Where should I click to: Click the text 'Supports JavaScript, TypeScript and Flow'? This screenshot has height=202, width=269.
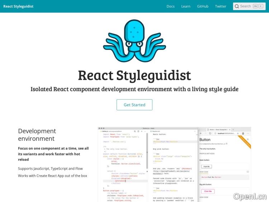point(50,169)
